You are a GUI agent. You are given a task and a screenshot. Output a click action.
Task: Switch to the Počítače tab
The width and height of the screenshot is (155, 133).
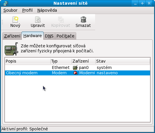(x=65, y=36)
